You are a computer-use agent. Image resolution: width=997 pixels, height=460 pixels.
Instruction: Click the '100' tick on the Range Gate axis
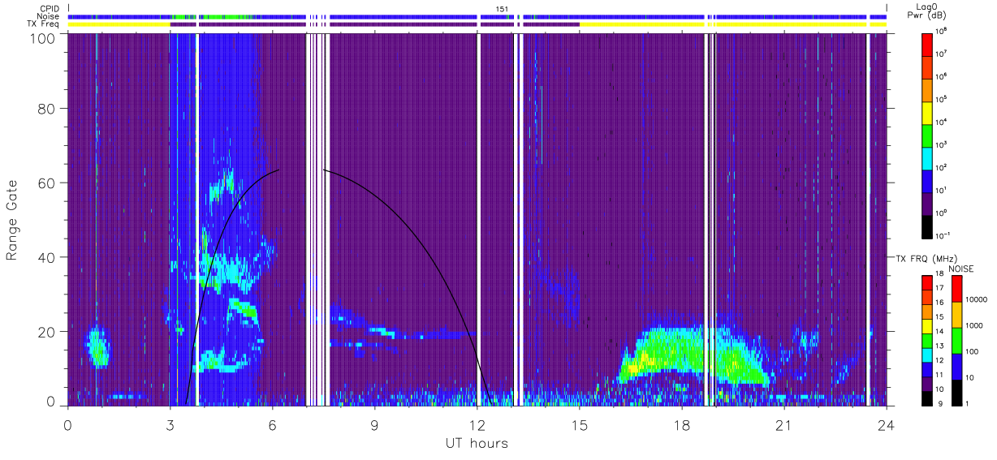point(42,38)
